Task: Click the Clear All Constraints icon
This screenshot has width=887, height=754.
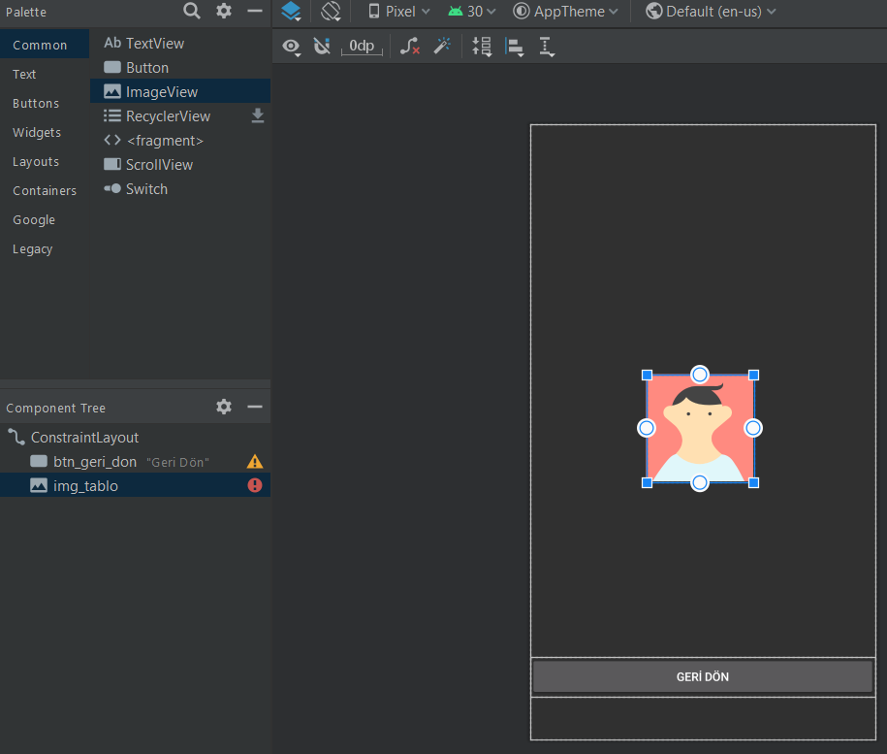Action: pos(410,46)
